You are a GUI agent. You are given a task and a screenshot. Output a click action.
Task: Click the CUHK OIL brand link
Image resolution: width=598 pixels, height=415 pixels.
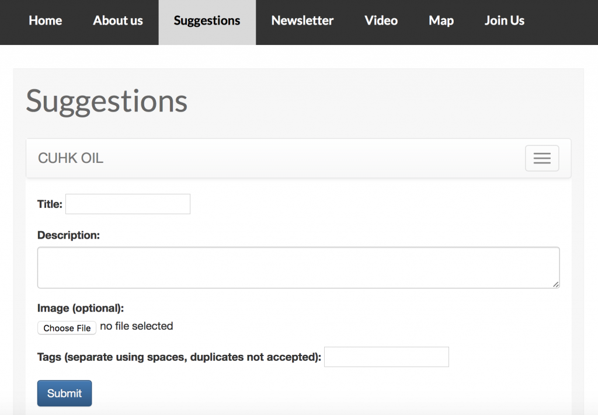(x=71, y=158)
